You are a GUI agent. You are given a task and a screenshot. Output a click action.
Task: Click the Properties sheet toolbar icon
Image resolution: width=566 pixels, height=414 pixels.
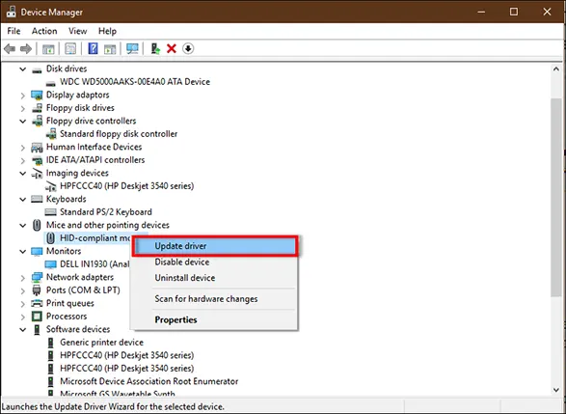(70, 48)
